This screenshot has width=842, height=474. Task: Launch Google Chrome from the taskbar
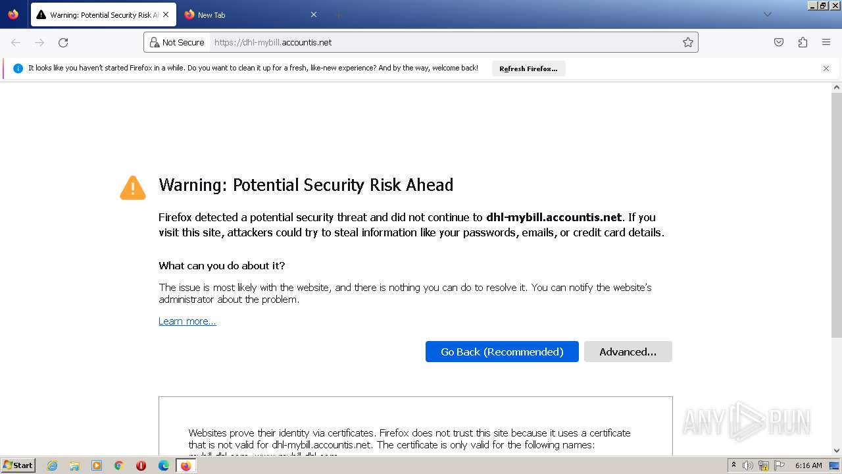[119, 465]
